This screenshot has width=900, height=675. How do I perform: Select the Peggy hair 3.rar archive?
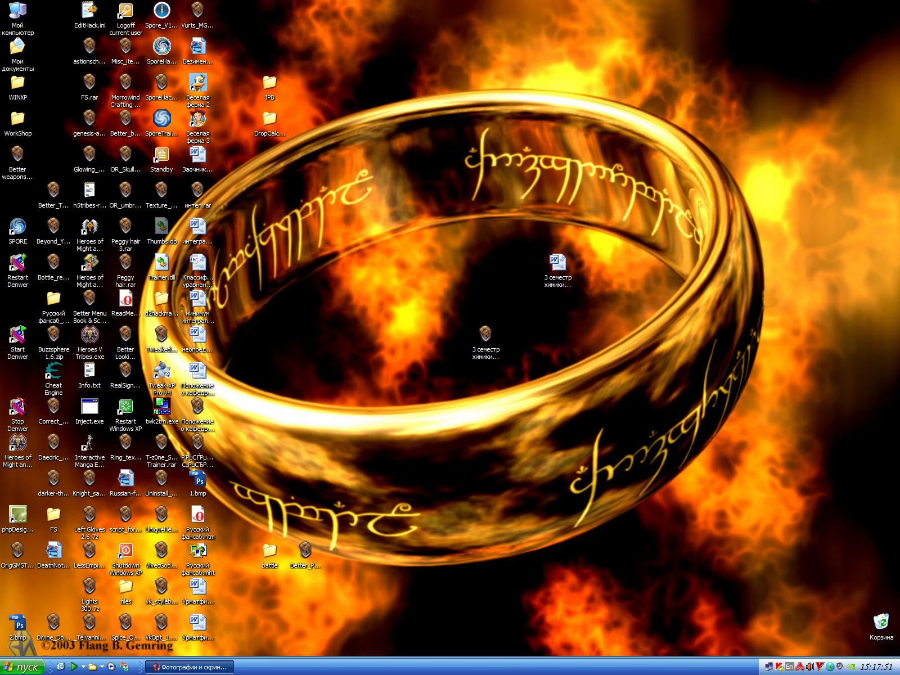(125, 235)
